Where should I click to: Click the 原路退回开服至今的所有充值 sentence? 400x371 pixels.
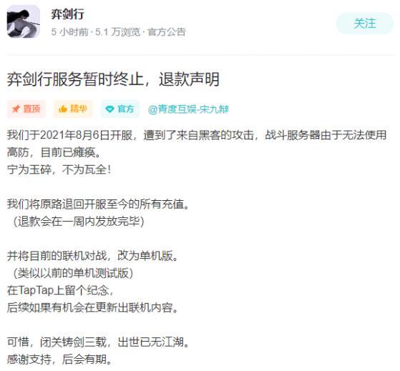point(98,204)
